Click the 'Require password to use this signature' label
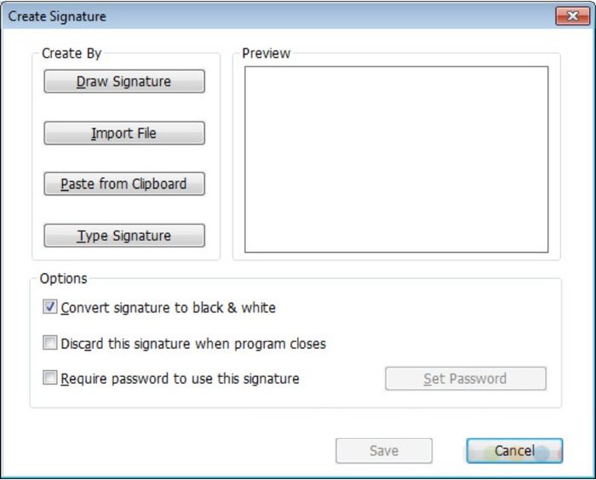596x480 pixels. (180, 379)
